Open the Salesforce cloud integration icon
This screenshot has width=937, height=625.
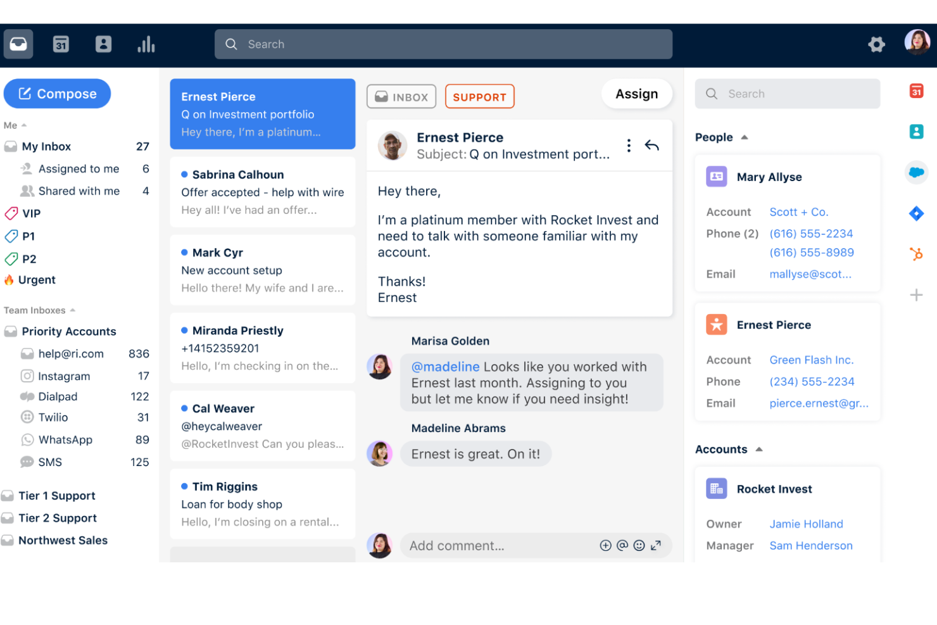click(x=916, y=172)
